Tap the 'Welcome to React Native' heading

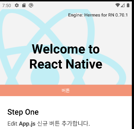tap(66, 56)
